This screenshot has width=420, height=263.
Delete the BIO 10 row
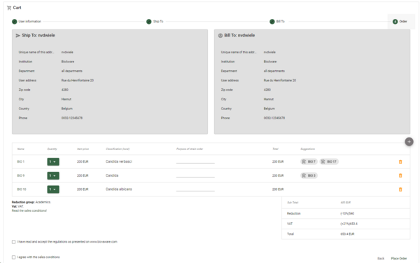tap(400, 189)
